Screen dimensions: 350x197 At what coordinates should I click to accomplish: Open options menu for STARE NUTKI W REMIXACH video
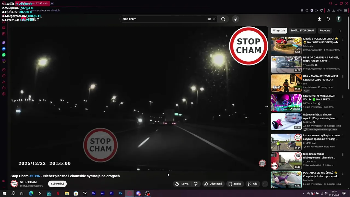343,96
